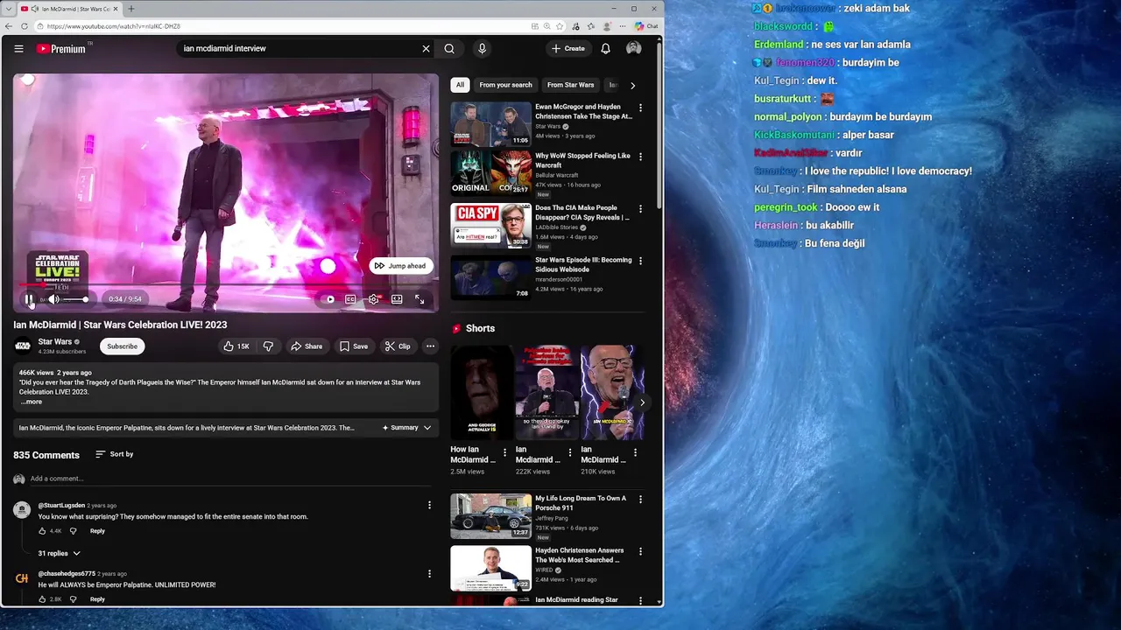
Task: Open the Porsche 911 video title
Action: click(x=581, y=503)
